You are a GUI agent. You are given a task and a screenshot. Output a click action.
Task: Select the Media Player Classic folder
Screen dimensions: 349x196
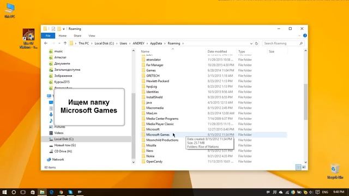160,124
